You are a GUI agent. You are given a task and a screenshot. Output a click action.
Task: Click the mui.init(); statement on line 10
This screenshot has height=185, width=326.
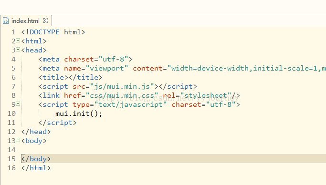[79, 113]
